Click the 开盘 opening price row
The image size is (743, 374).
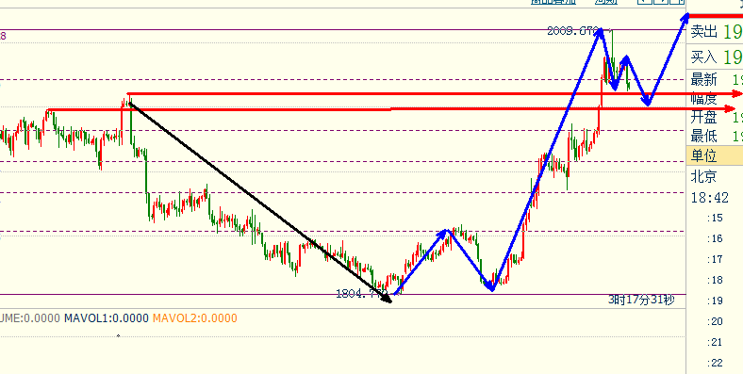716,117
